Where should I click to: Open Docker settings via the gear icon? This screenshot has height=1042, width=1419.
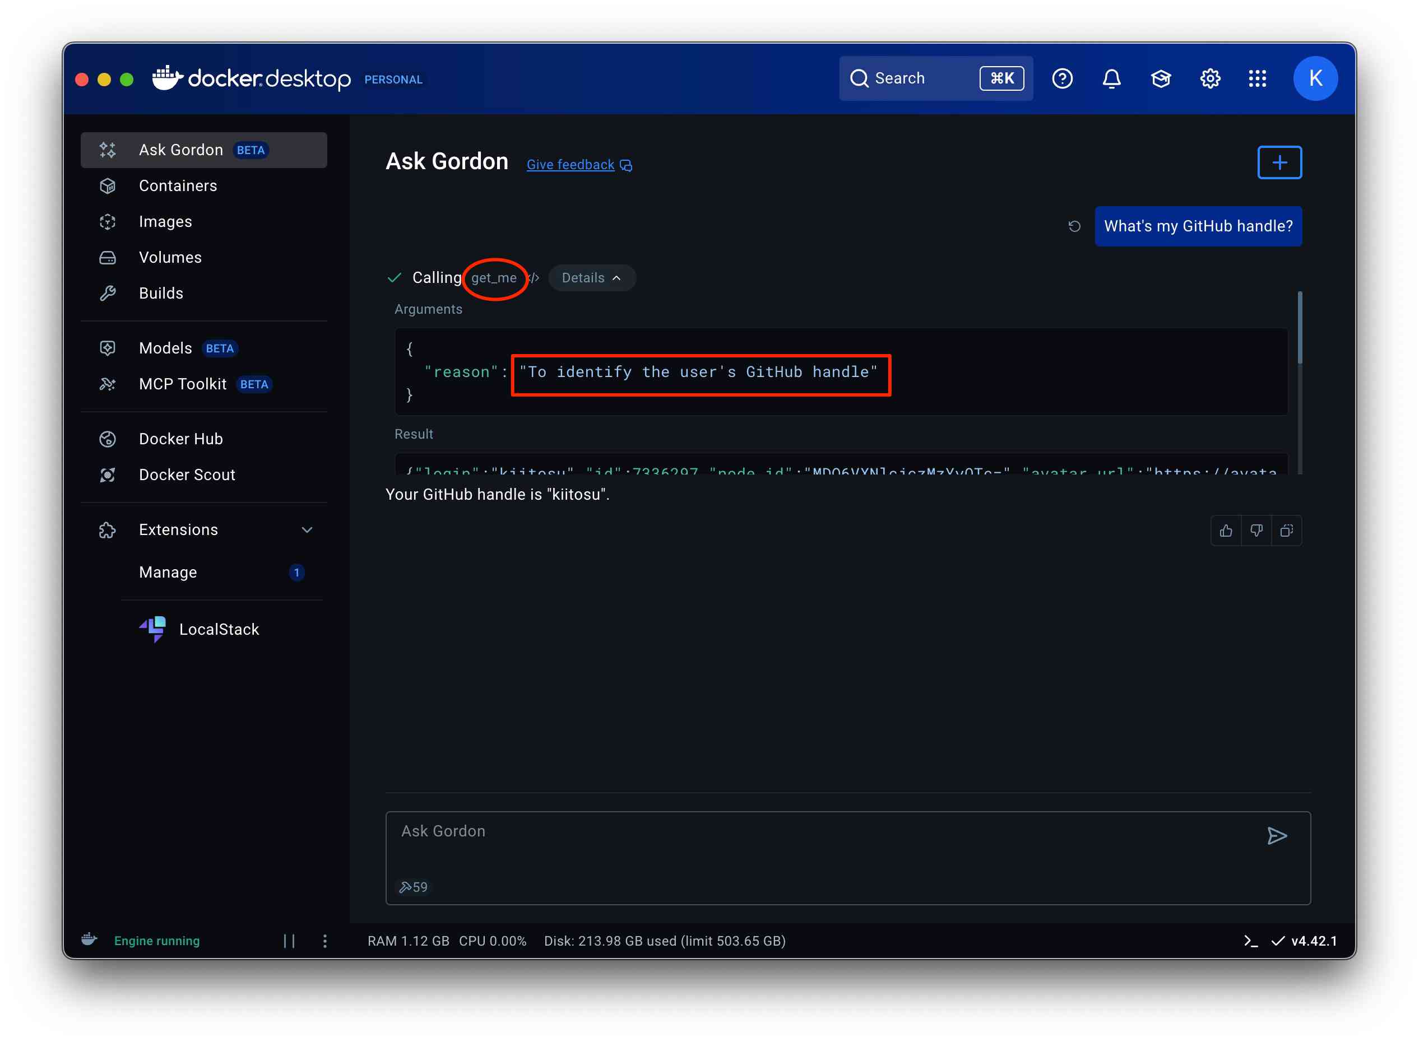1209,78
